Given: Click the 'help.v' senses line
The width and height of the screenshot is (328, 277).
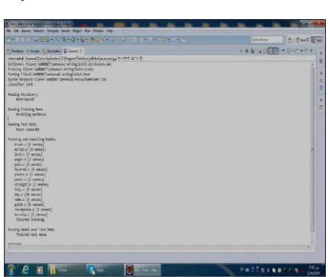Looking at the screenshot, I should coord(28,189).
